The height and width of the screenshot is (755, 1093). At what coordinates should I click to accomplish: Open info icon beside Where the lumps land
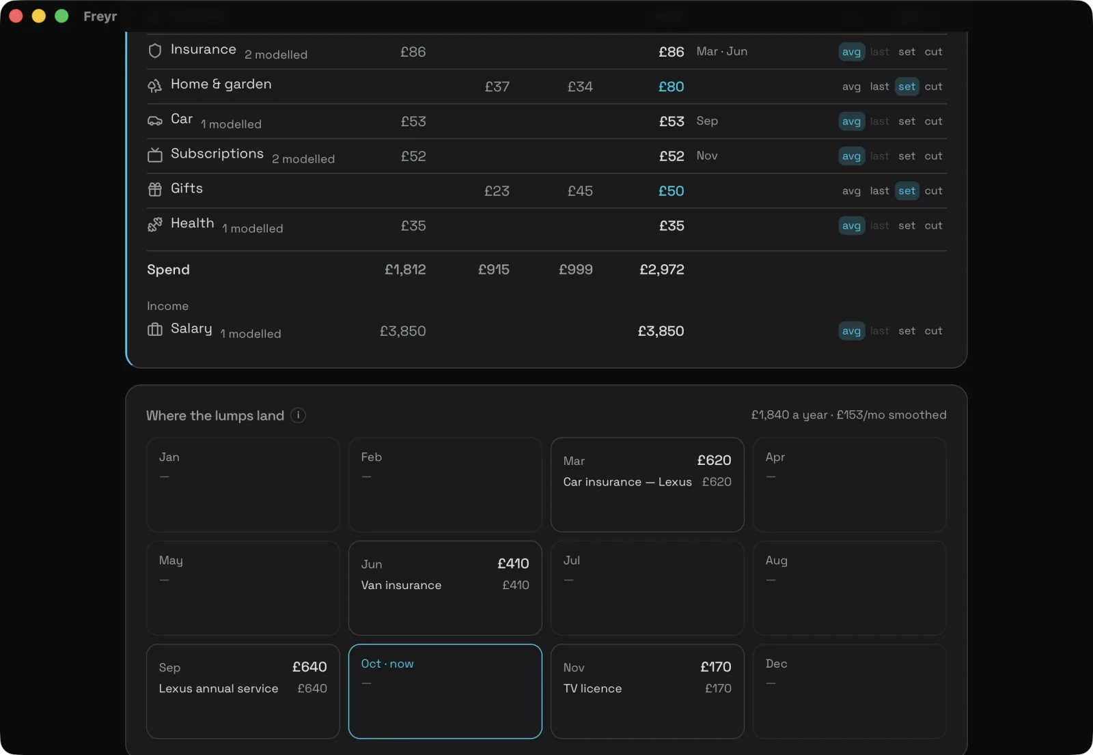tap(298, 415)
